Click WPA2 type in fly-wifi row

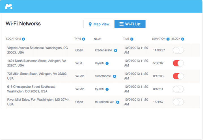click(80, 89)
